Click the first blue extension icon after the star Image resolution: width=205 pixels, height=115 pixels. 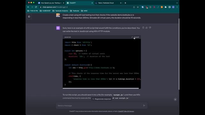pos(143,7)
